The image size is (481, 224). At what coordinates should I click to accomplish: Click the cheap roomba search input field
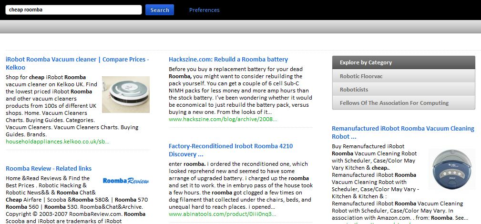tap(73, 10)
